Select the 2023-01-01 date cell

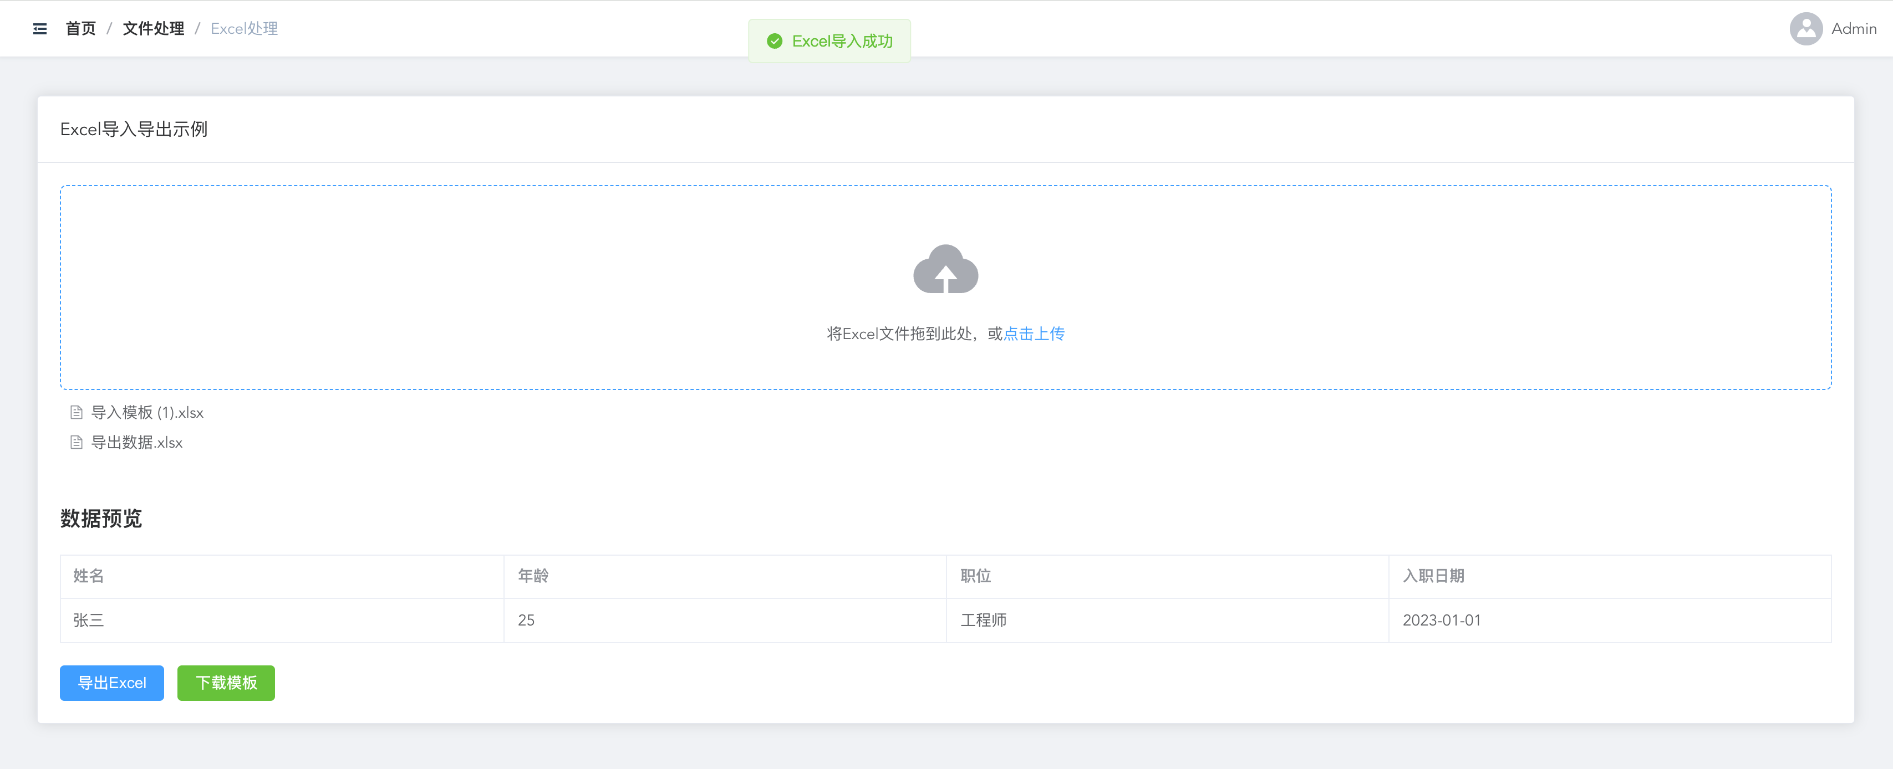(1610, 620)
